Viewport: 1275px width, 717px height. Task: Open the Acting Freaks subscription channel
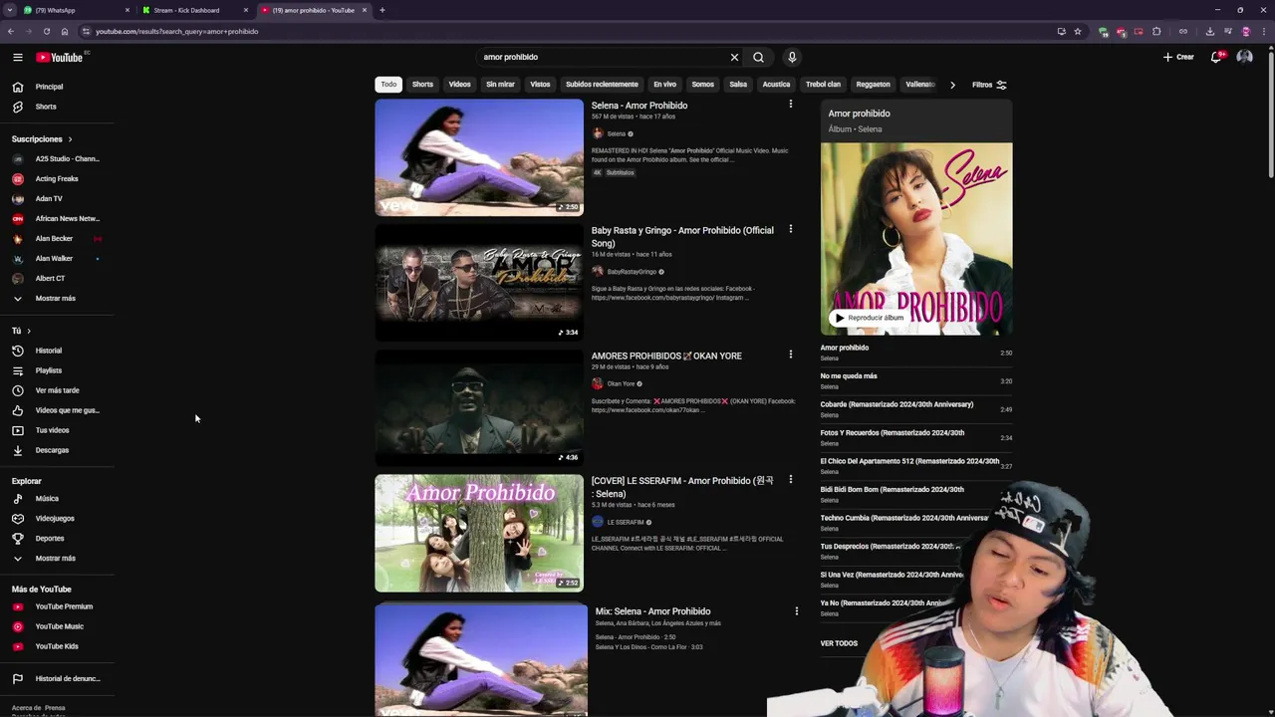coord(57,179)
